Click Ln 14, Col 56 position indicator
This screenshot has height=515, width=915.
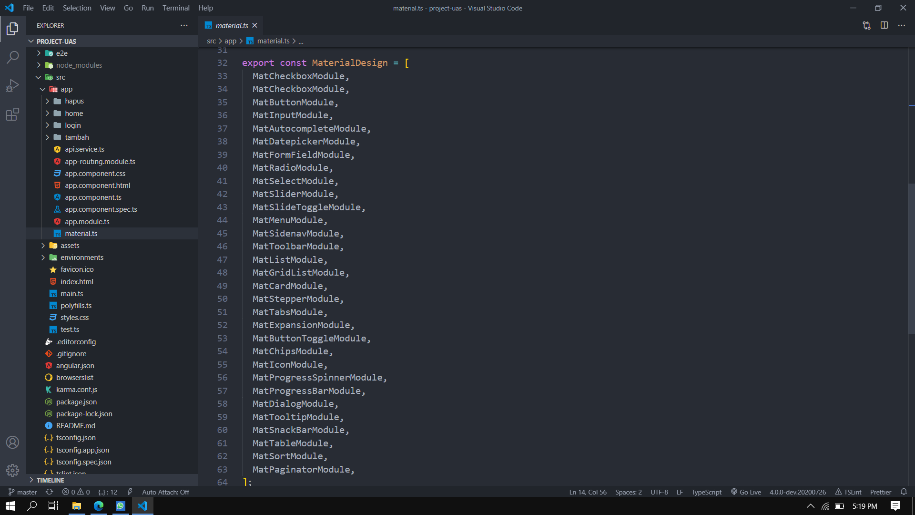pyautogui.click(x=588, y=492)
